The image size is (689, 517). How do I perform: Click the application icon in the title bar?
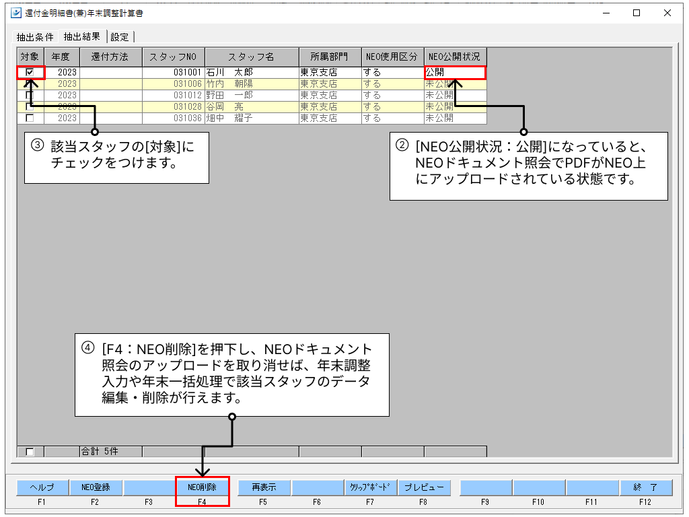pos(16,13)
